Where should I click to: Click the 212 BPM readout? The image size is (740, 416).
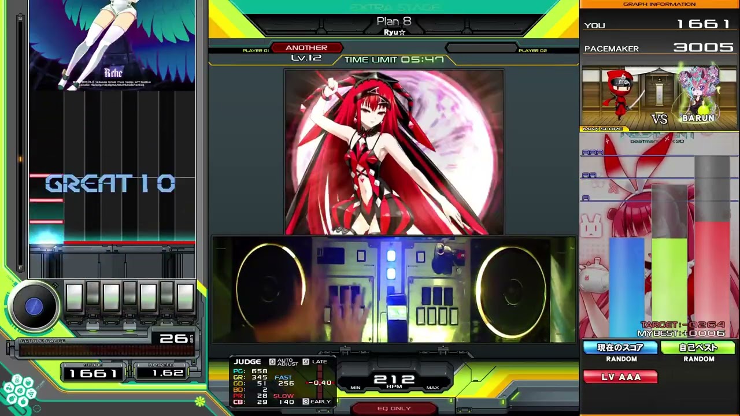click(x=394, y=380)
